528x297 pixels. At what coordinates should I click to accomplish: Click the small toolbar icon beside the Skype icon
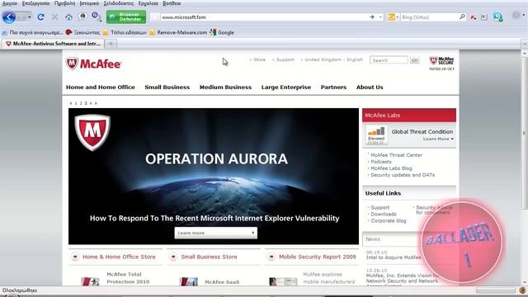(x=484, y=16)
